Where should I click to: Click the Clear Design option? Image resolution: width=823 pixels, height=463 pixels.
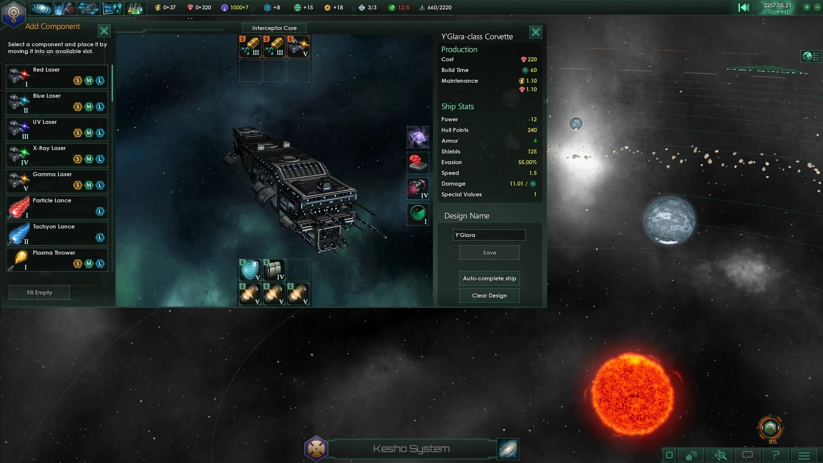pos(490,295)
